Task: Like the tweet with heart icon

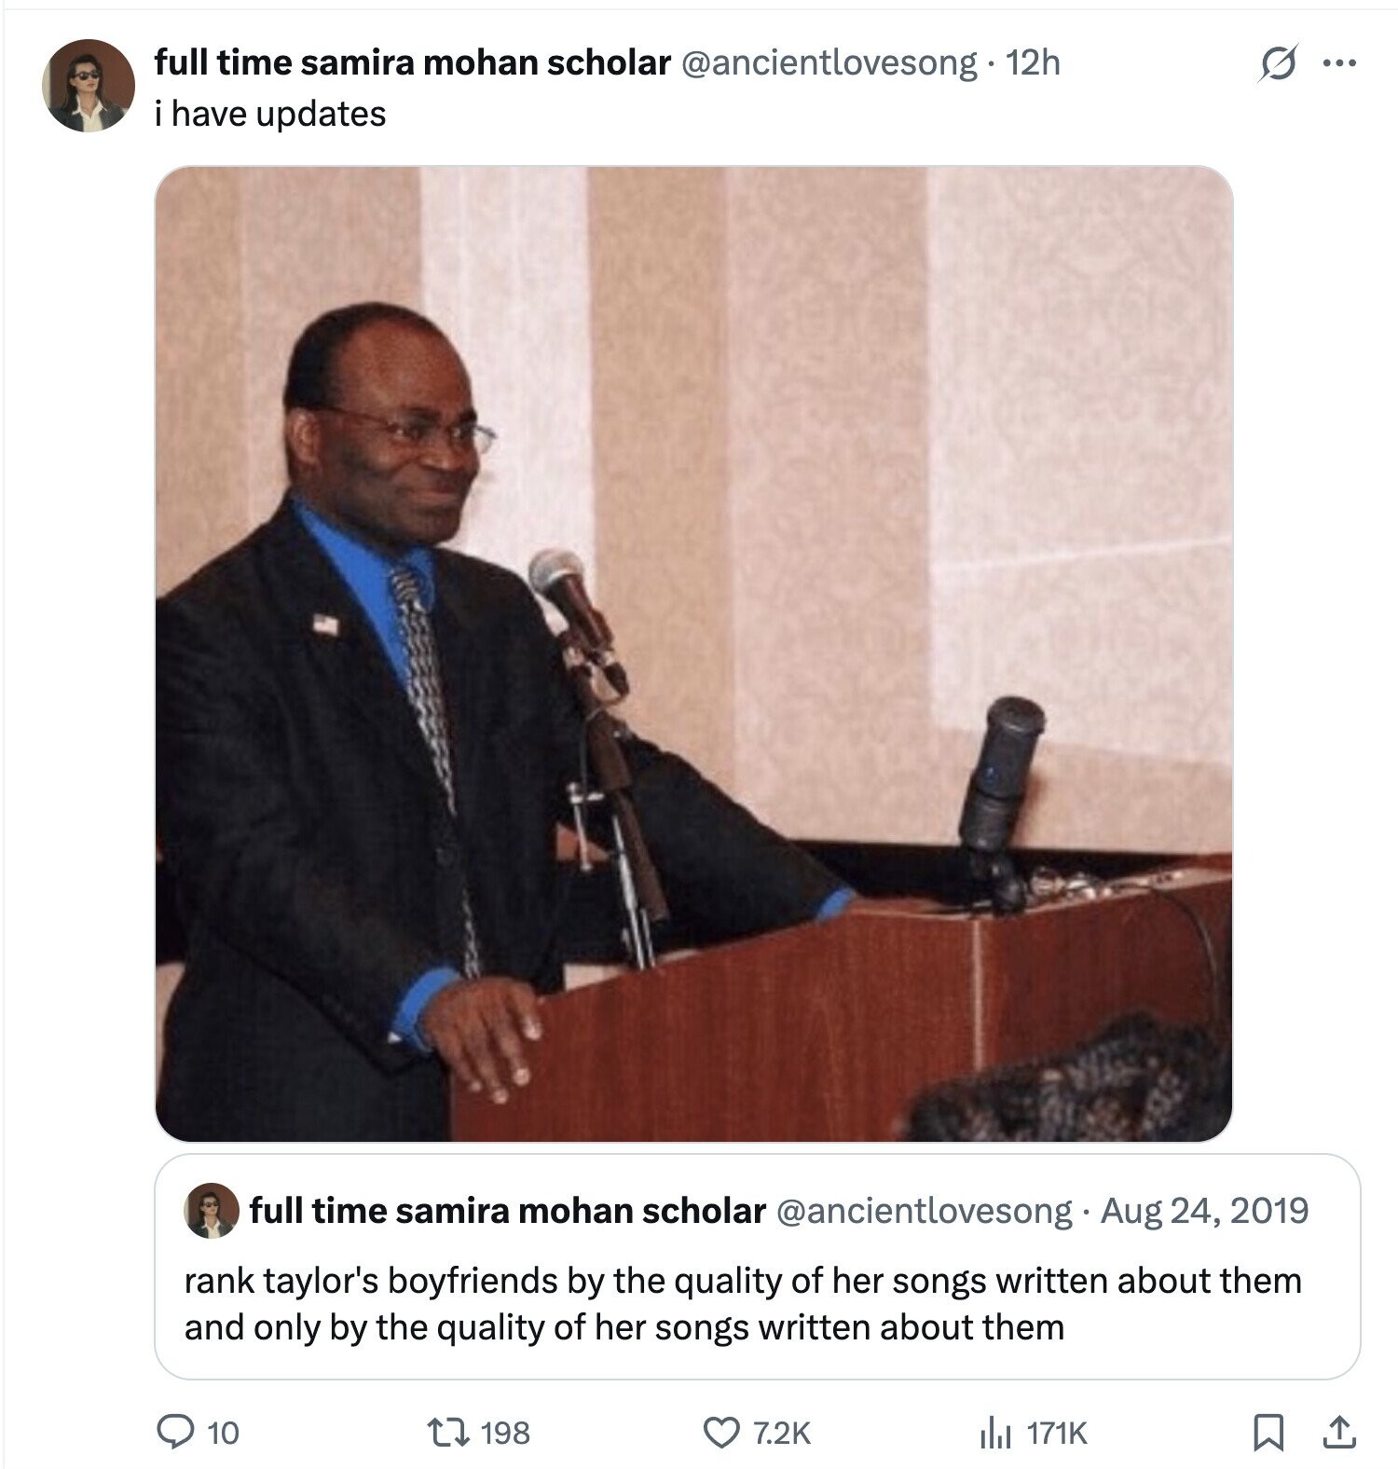Action: coord(720,1431)
